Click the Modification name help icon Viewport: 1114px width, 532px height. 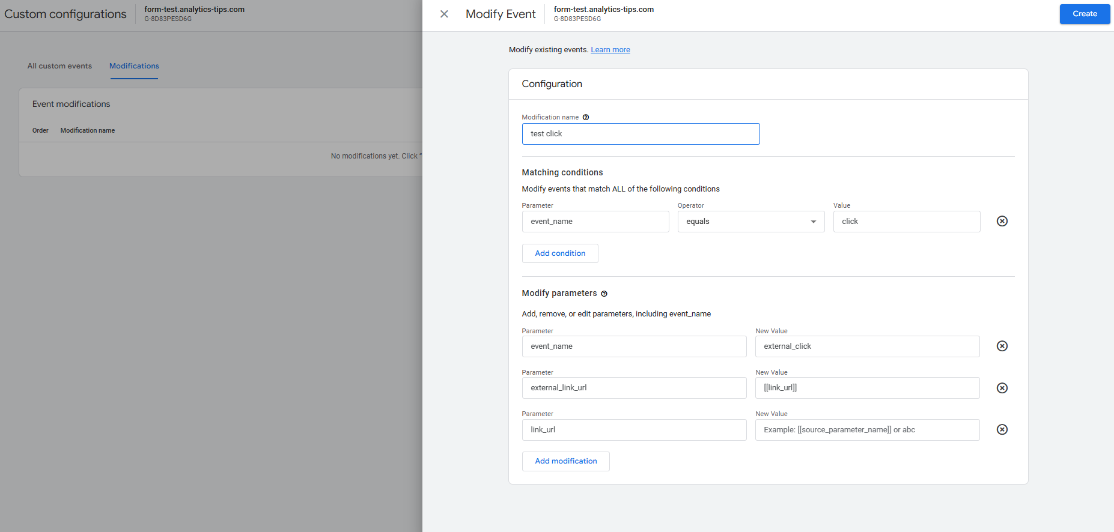[586, 117]
